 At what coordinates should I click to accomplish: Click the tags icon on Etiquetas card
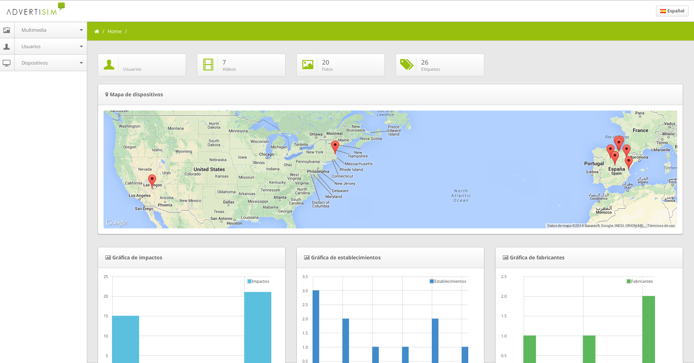point(407,65)
